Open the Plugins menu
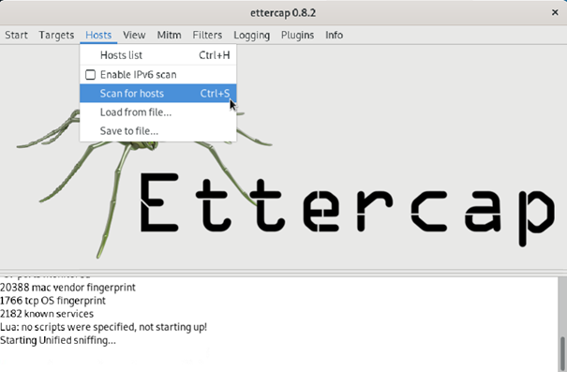 [x=297, y=35]
